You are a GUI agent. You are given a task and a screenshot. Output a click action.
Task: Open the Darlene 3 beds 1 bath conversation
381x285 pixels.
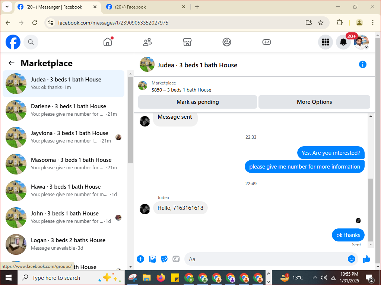coord(63,110)
